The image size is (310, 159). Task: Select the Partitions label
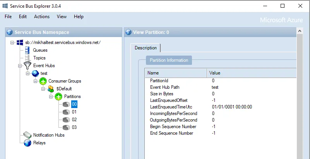point(72,96)
